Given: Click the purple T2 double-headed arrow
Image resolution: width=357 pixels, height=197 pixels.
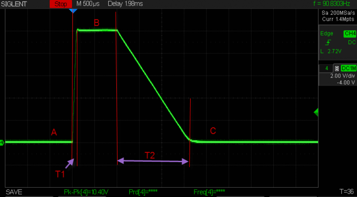Looking at the screenshot, I should (152, 161).
